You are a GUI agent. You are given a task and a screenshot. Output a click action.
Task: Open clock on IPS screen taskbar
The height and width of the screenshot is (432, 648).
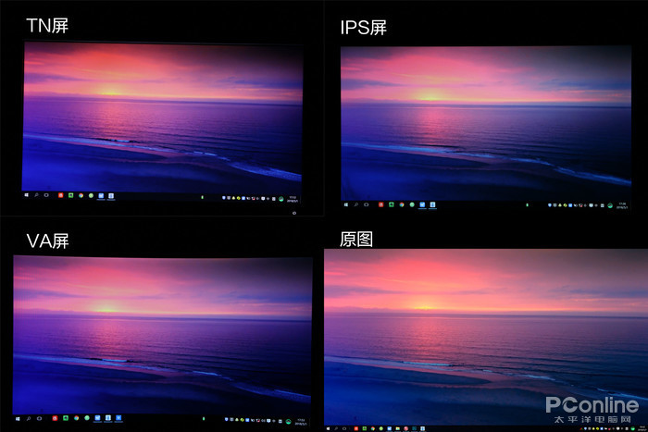(622, 205)
